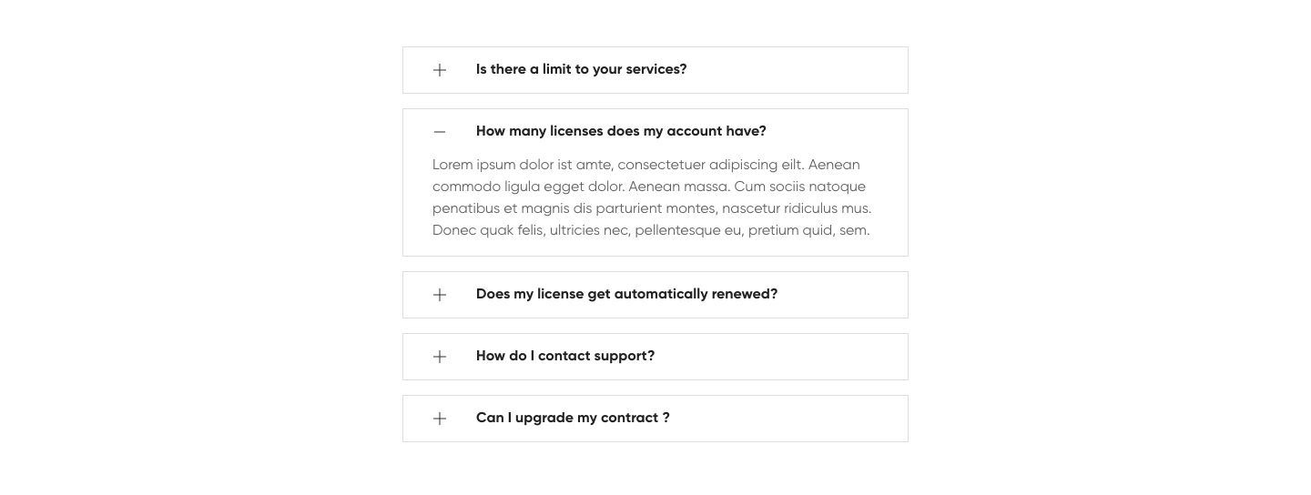Click the Lorem ipsum answer paragraph

pyautogui.click(x=652, y=197)
